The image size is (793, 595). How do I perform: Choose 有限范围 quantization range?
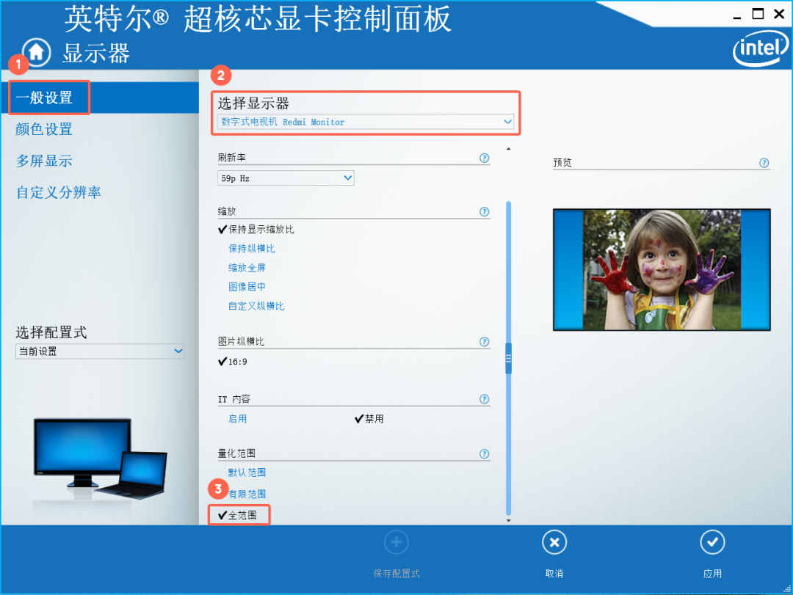click(x=247, y=494)
